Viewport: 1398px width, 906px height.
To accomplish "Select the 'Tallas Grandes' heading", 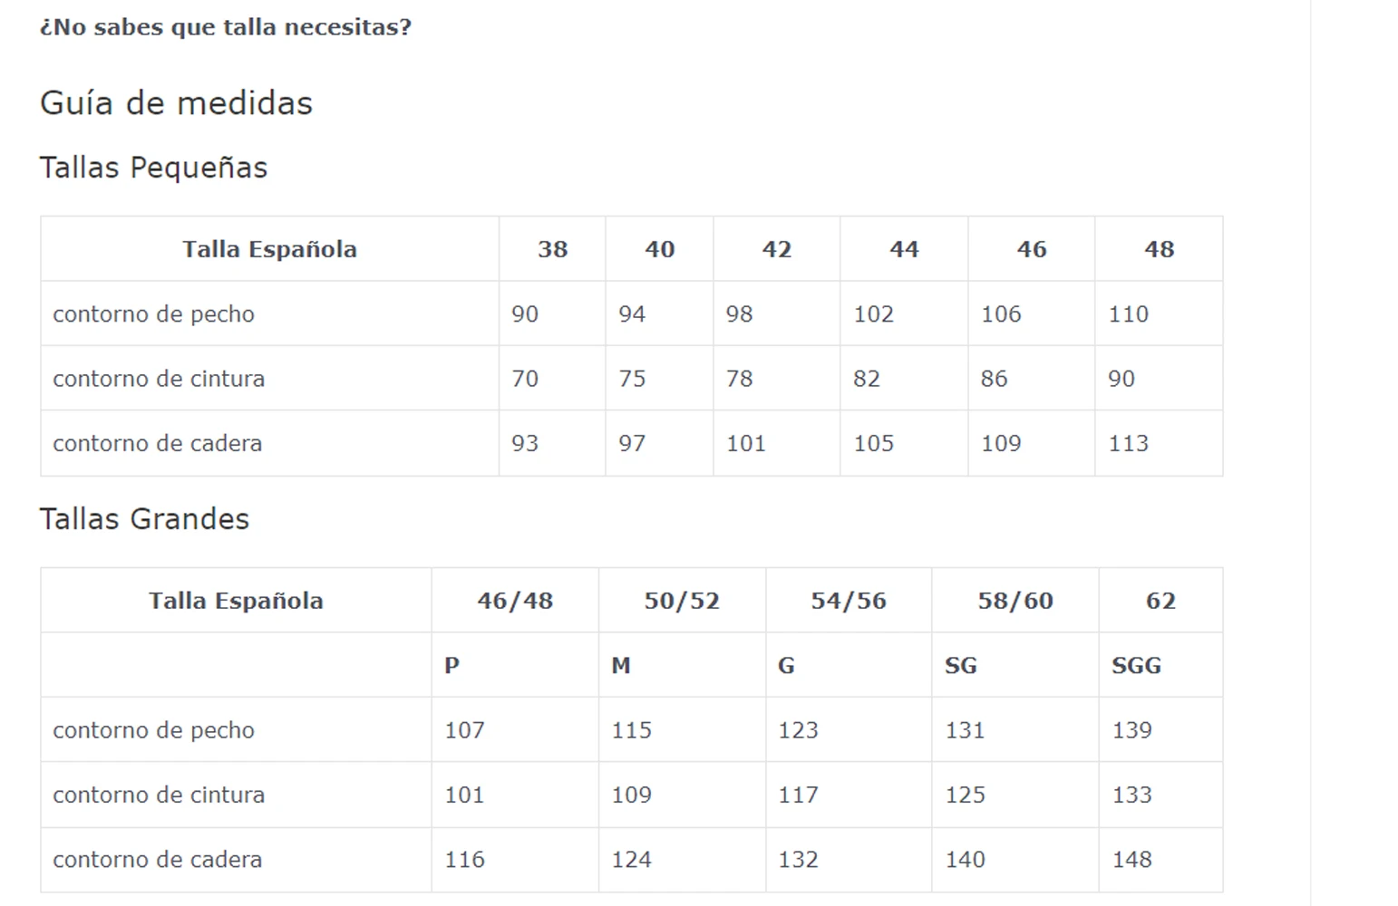I will 144,519.
